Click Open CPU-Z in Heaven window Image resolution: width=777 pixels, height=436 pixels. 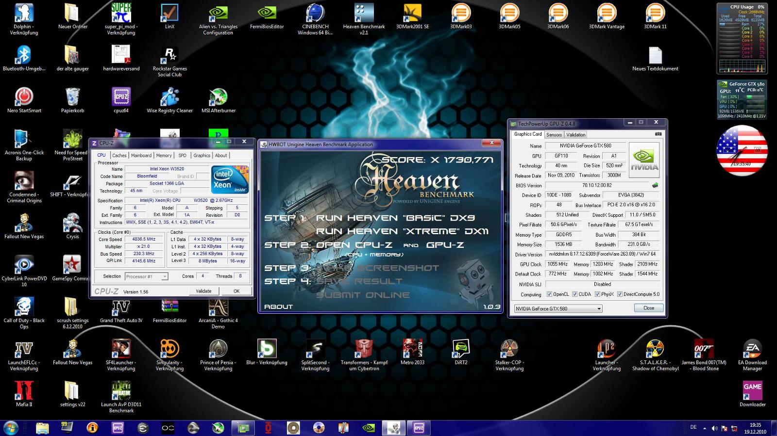[354, 245]
